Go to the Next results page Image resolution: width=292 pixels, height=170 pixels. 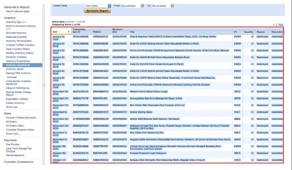coord(281,25)
